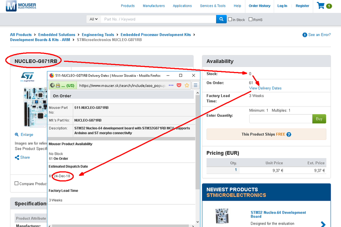The width and height of the screenshot is (341, 227).
Task: Click the Register link
Action: point(302,6)
